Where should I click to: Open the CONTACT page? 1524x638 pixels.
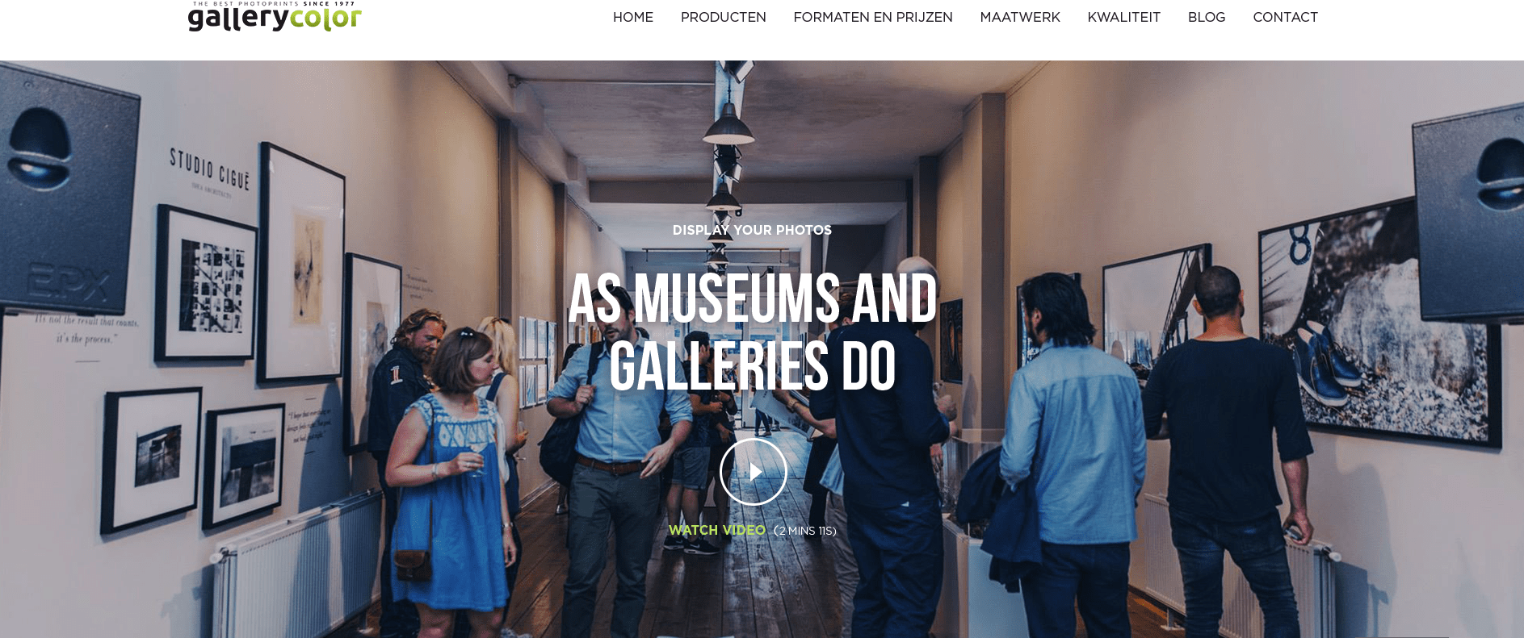point(1286,17)
